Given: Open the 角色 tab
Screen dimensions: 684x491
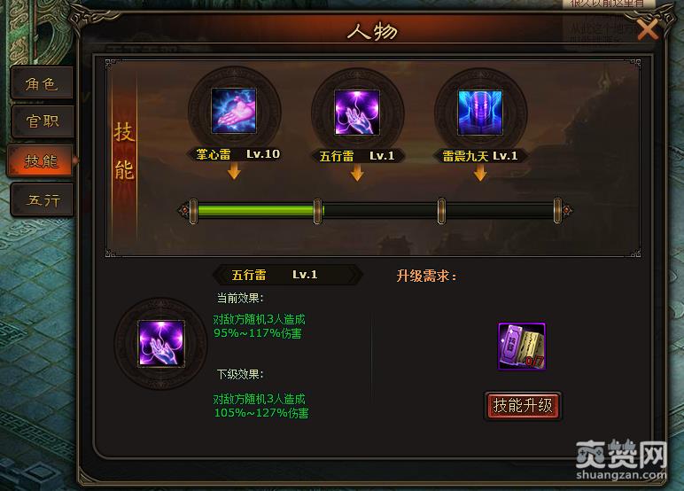Looking at the screenshot, I should pyautogui.click(x=42, y=84).
